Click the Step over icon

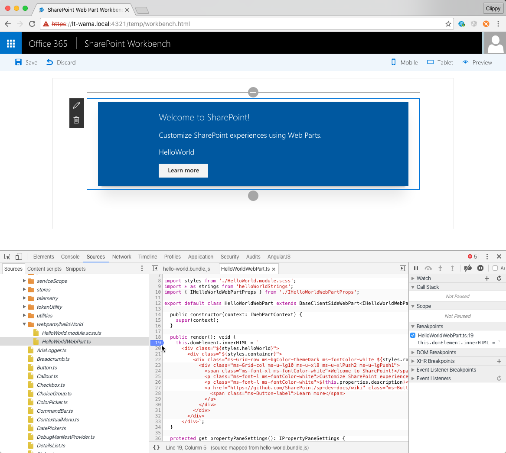[428, 268]
